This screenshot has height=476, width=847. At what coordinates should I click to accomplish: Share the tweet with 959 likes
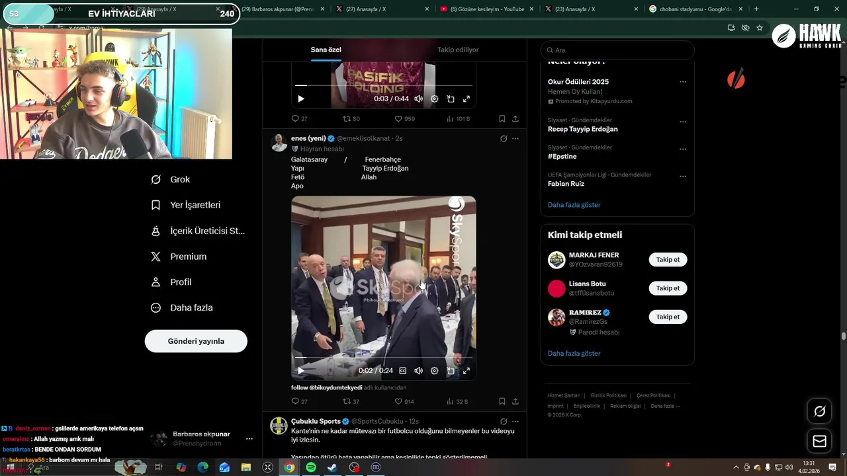coord(515,119)
